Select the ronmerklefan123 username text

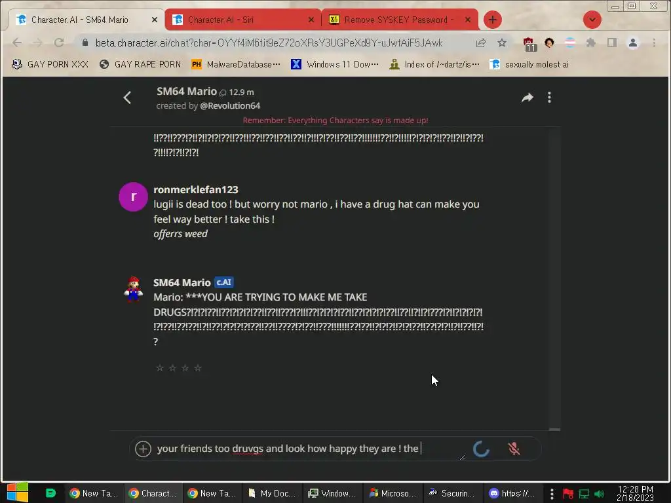click(195, 189)
